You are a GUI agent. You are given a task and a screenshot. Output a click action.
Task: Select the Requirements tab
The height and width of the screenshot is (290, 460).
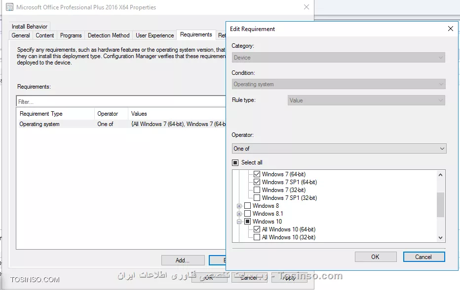click(196, 34)
